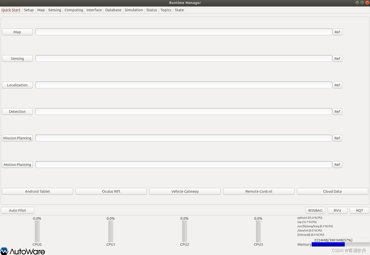Click the CPU0 usage bar
The width and height of the screenshot is (370, 255).
coord(37,231)
